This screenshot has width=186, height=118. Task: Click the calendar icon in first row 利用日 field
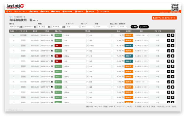tap(52, 35)
